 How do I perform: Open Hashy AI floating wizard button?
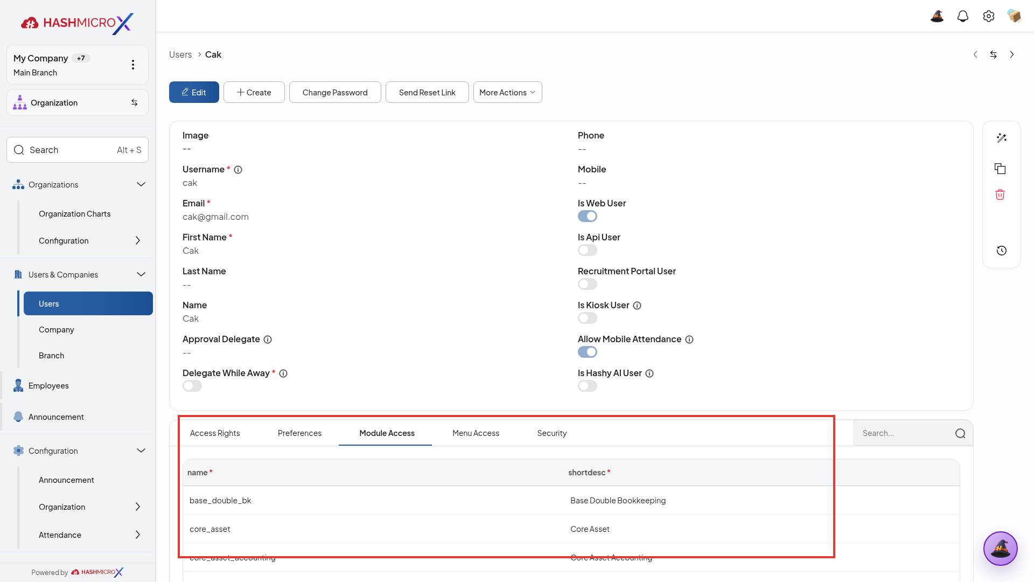point(1000,549)
